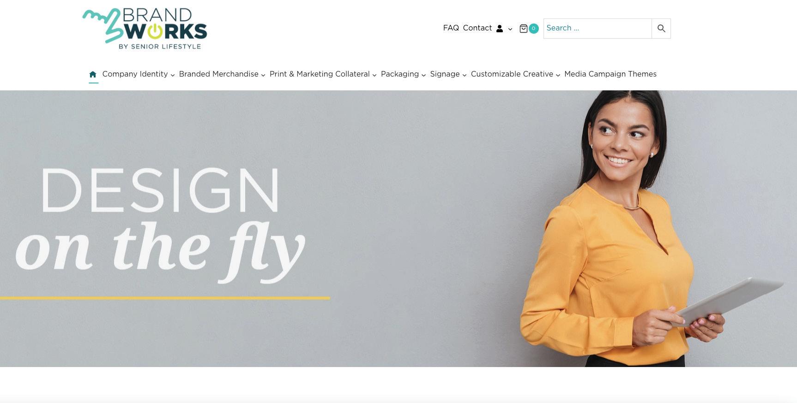Open Media Campaign Themes menu item
This screenshot has width=797, height=403.
pos(610,74)
